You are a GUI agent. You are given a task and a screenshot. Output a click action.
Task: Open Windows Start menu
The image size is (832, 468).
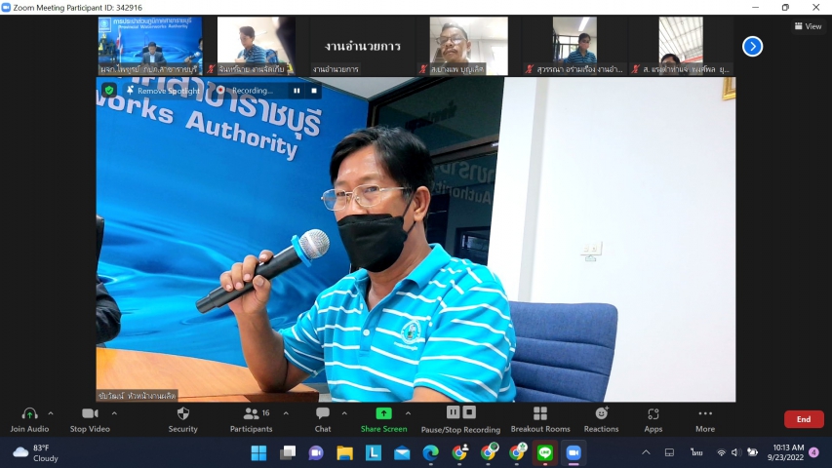258,453
